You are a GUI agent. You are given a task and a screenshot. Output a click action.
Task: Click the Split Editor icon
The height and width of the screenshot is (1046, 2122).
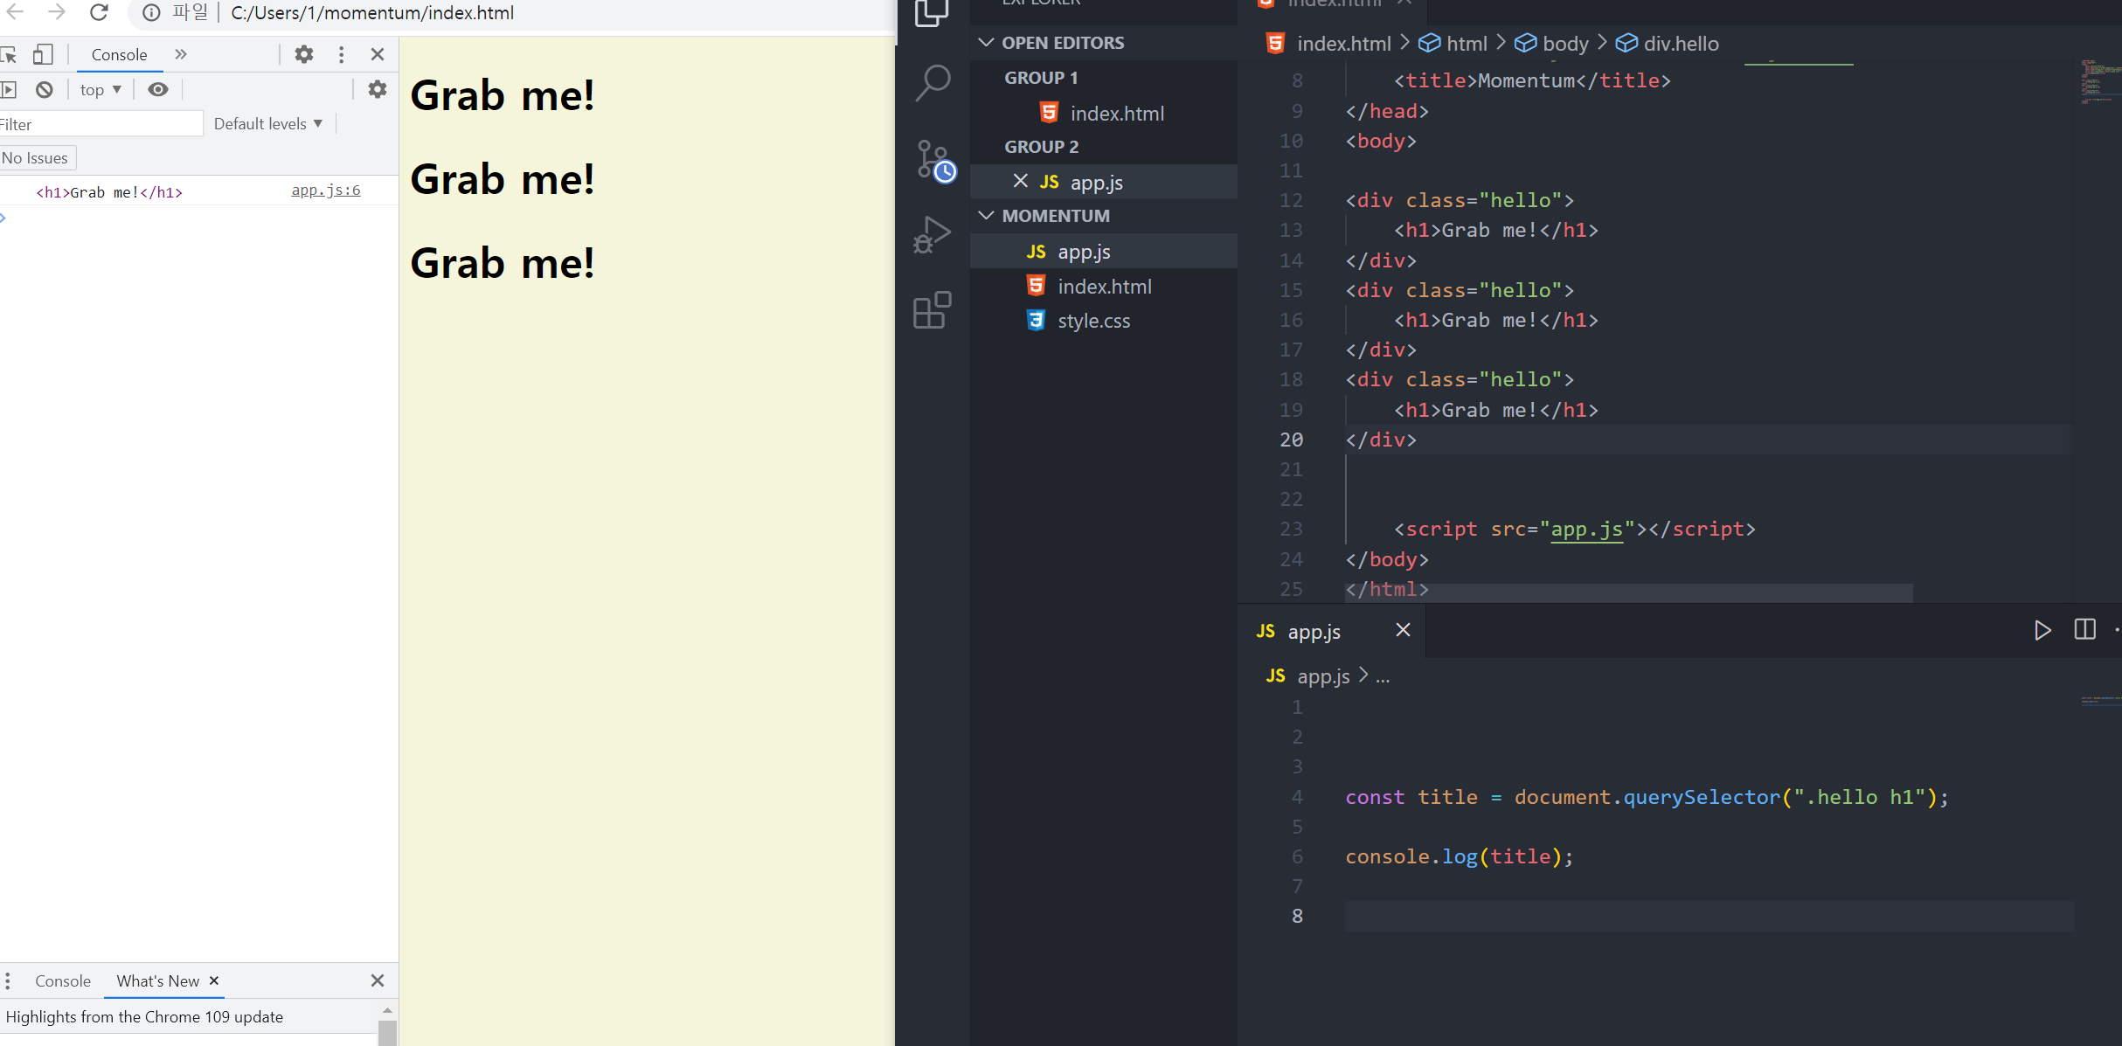pos(2084,630)
